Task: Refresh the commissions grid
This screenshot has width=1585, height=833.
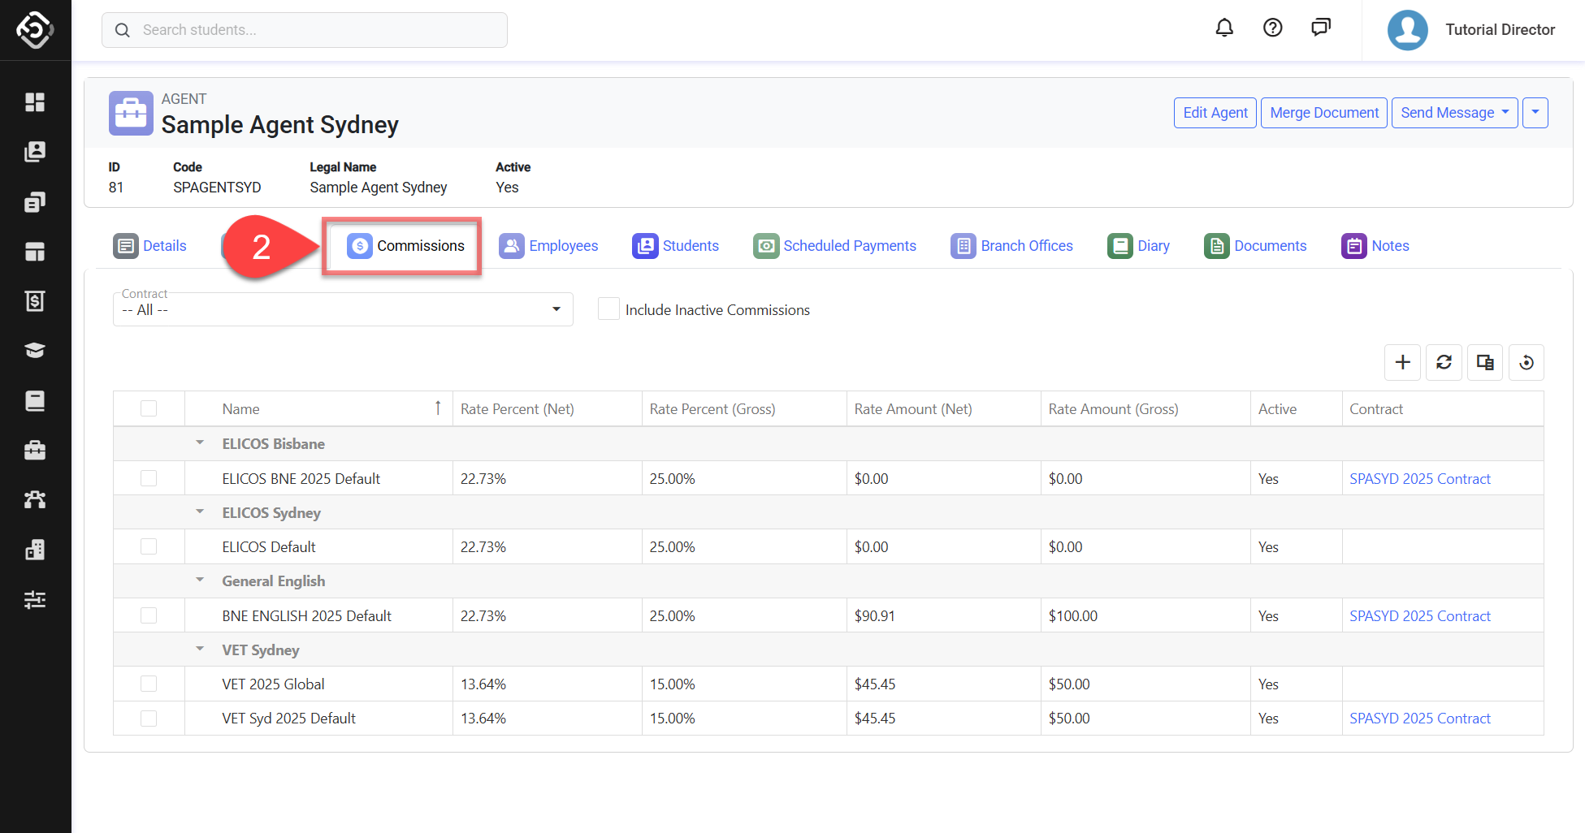Action: [1444, 362]
